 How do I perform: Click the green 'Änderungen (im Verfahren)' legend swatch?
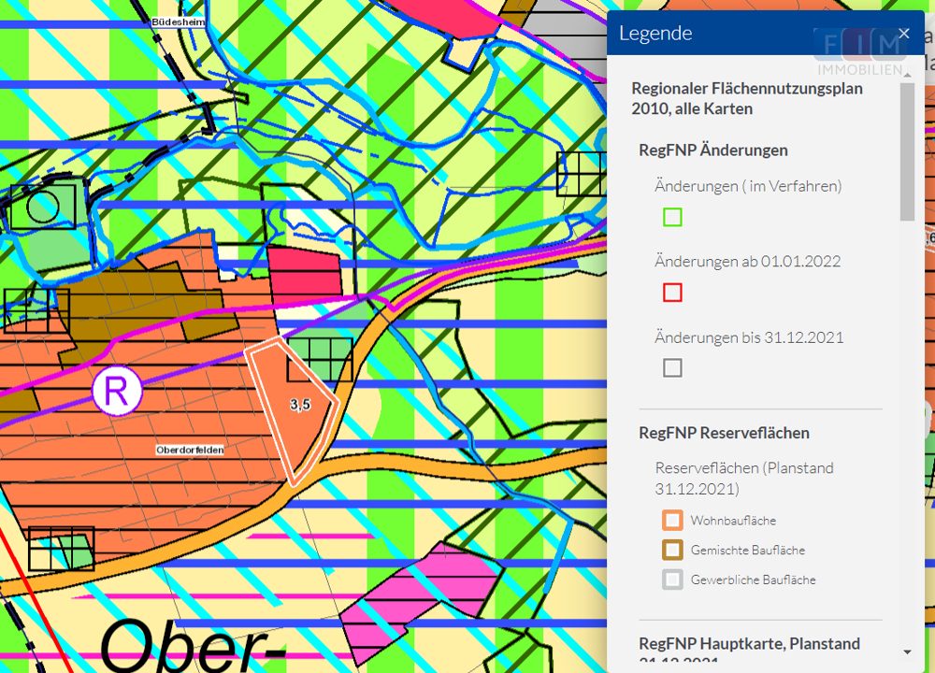[x=672, y=217]
